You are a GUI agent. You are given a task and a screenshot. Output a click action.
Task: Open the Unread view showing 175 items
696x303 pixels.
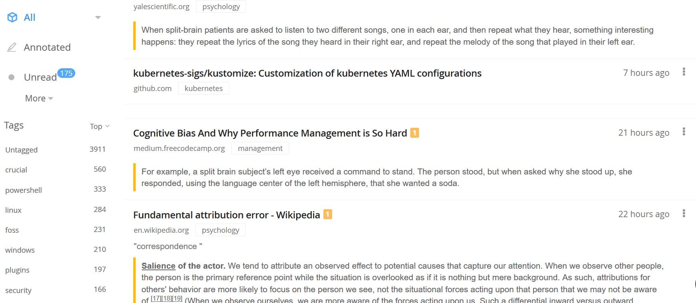pos(40,77)
